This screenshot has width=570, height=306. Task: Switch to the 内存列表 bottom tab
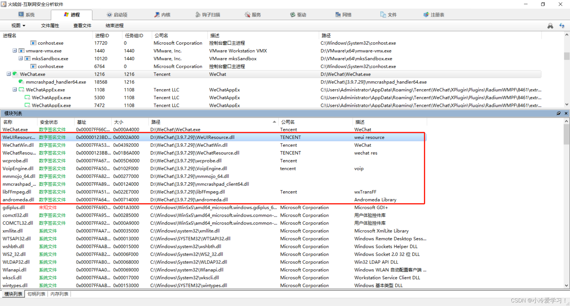point(59,294)
